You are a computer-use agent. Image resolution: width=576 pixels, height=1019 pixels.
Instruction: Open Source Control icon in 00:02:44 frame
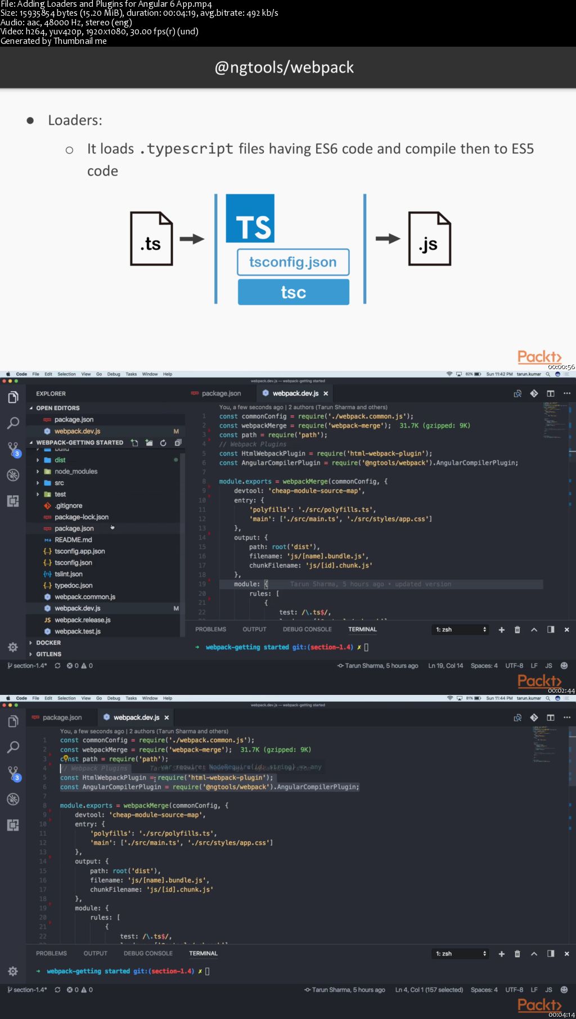[13, 449]
